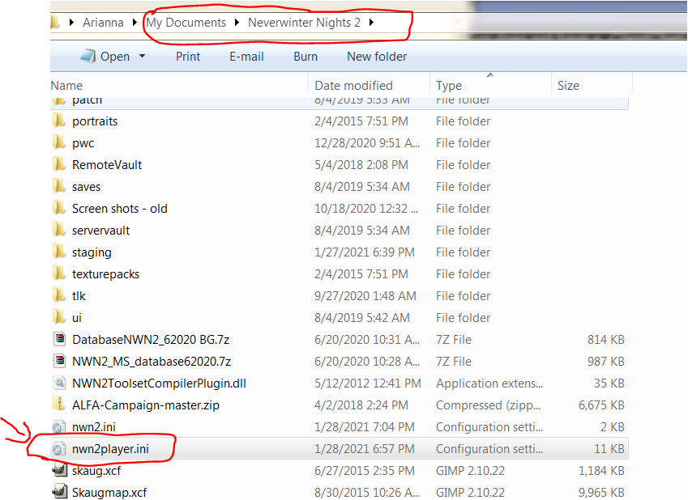Click the 1/28/2021 7:04 PM date cell

click(364, 427)
